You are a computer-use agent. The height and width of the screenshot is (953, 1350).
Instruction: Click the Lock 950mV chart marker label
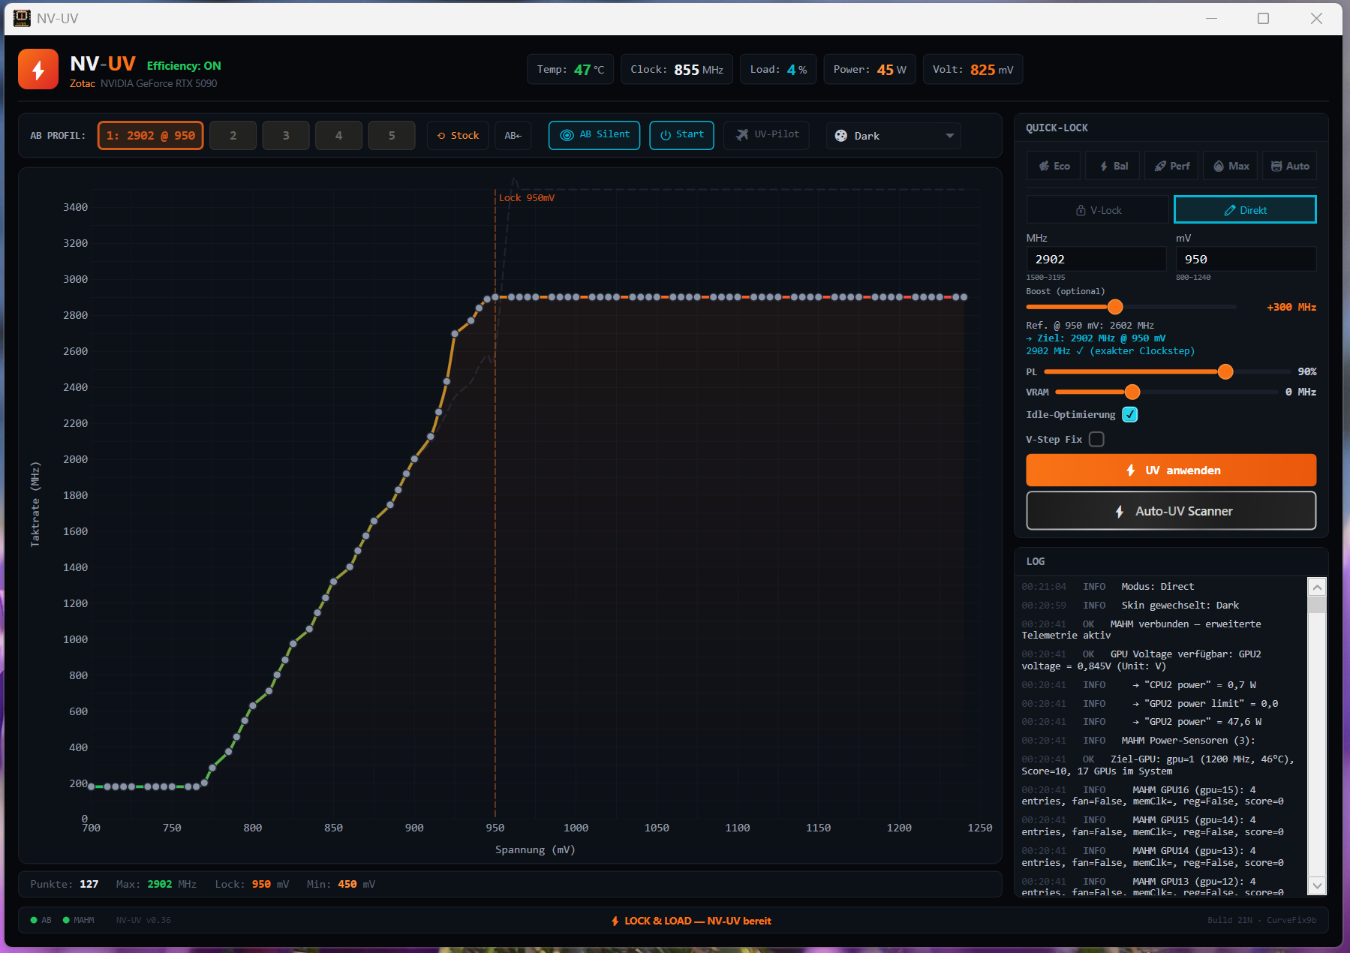527,198
